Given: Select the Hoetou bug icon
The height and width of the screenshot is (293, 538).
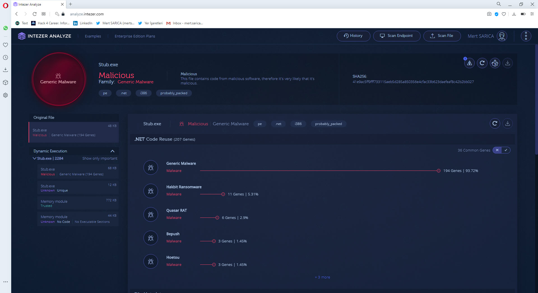Looking at the screenshot, I should pyautogui.click(x=151, y=261).
